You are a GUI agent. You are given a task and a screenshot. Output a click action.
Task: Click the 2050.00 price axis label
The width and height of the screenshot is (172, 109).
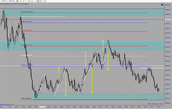[168, 56]
